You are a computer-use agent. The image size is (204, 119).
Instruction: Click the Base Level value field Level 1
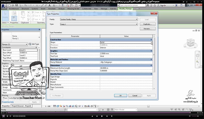(29, 50)
